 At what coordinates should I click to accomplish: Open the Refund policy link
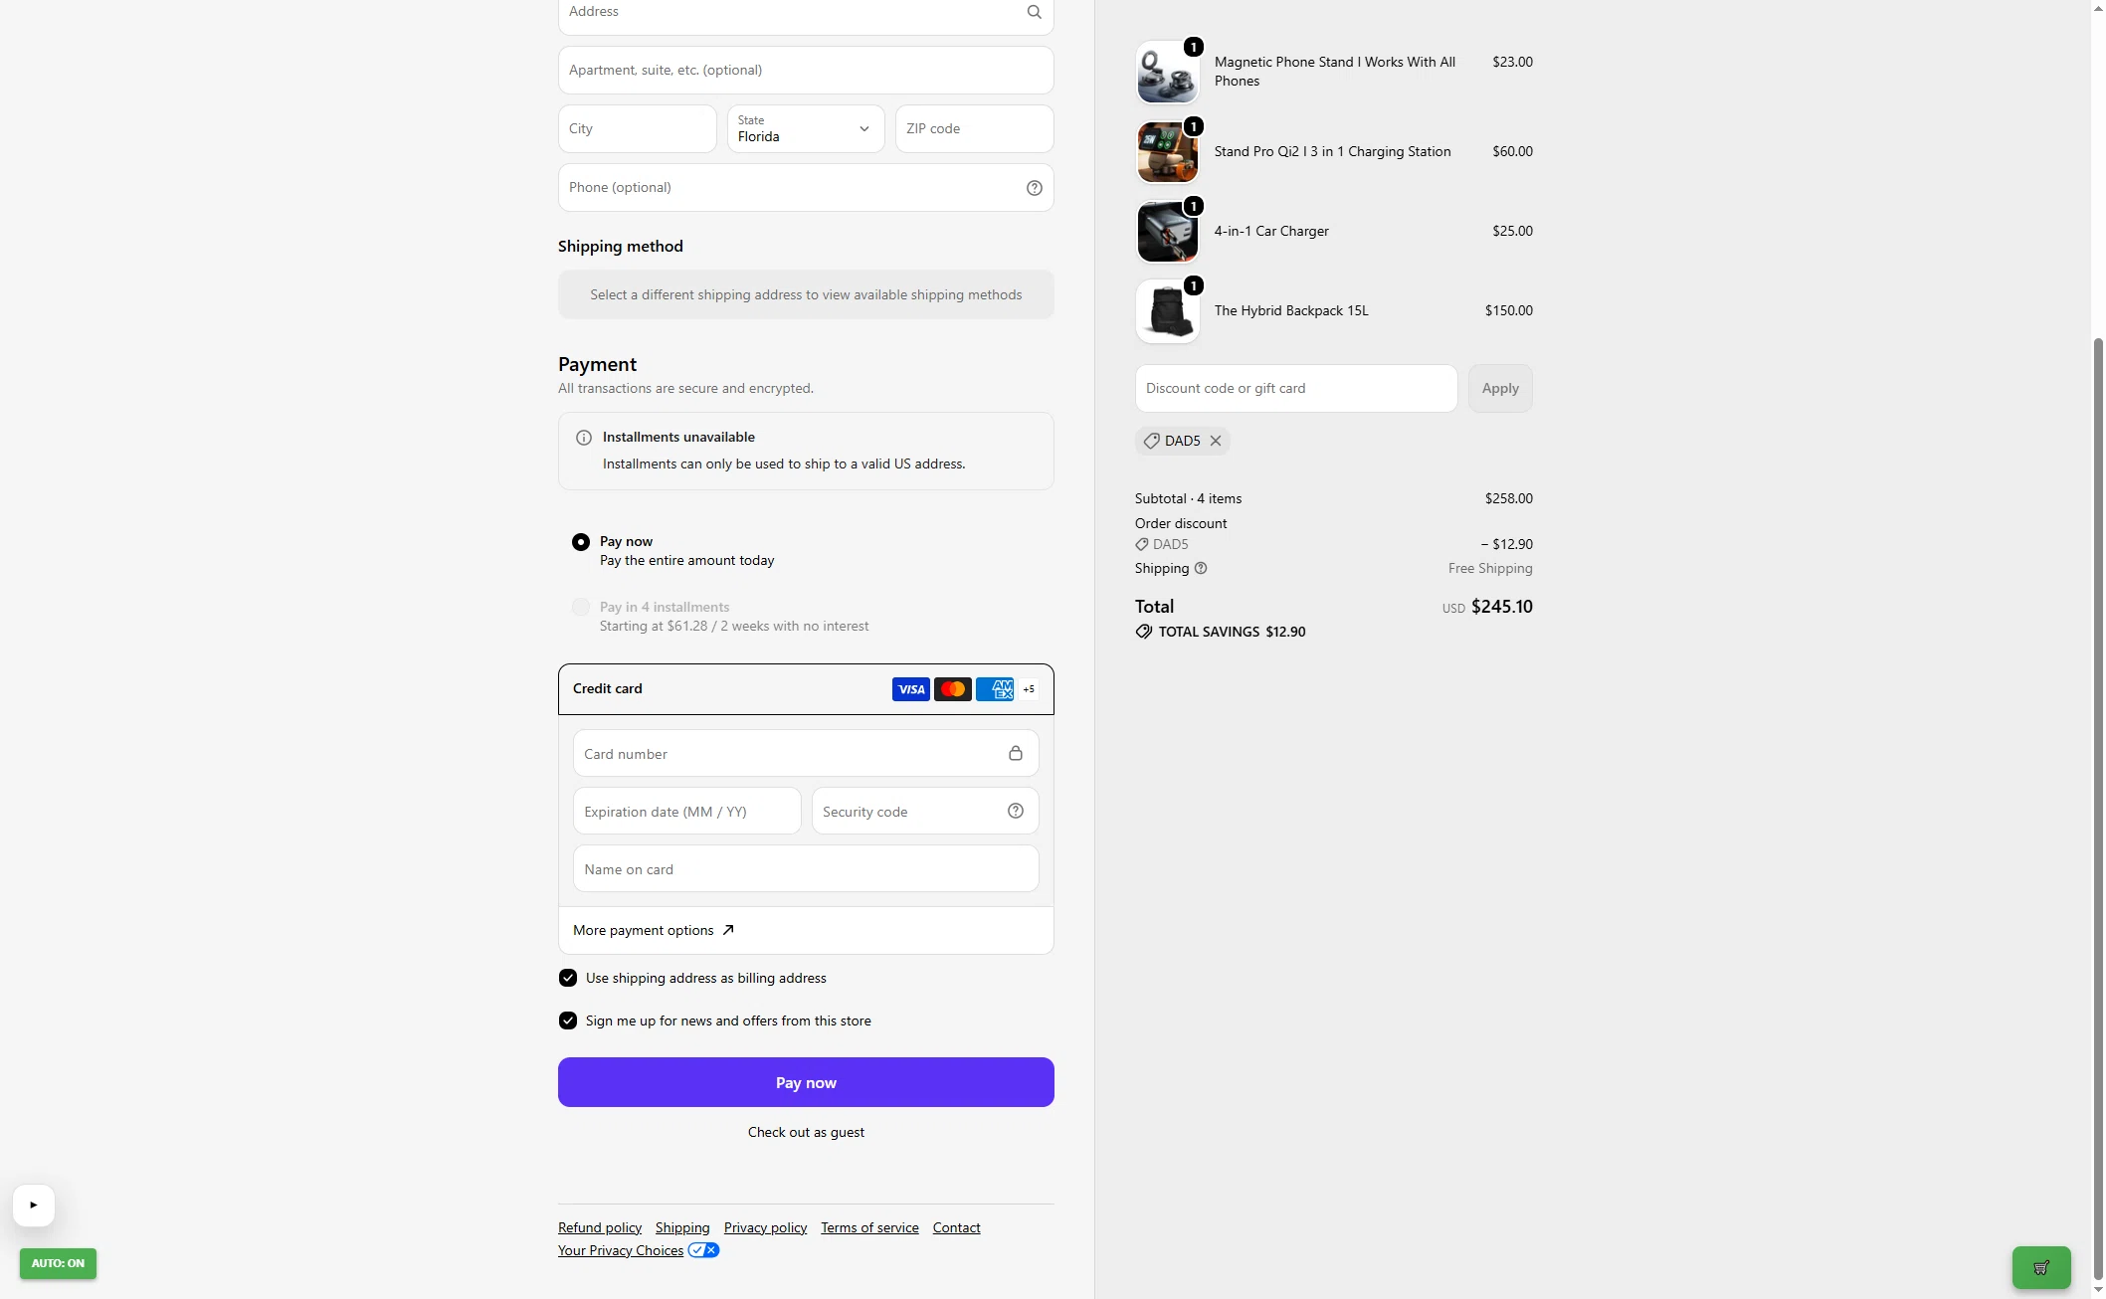[x=600, y=1227]
